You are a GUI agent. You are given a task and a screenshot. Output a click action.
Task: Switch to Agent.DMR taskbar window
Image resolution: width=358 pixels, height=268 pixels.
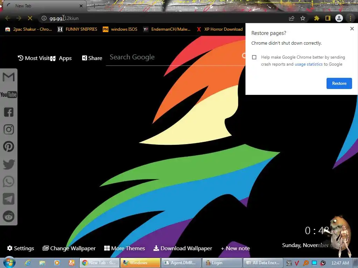(181, 263)
